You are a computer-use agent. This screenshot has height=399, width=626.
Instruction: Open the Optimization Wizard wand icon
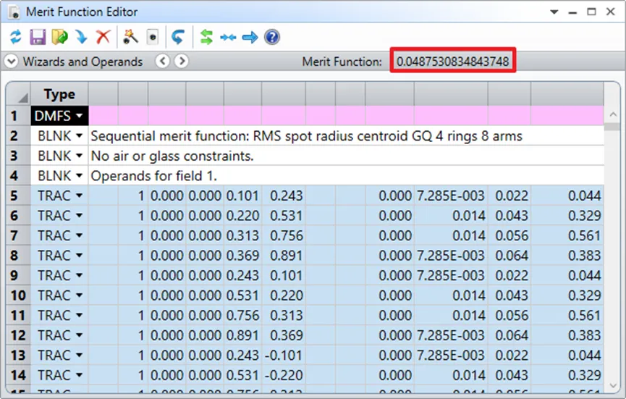tap(130, 37)
